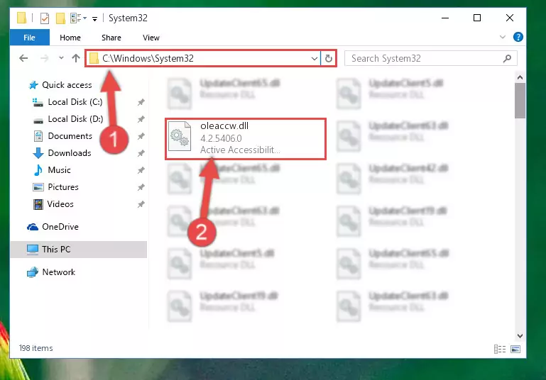Expand the ribbon with the chevron
546x380 pixels.
tap(503, 37)
